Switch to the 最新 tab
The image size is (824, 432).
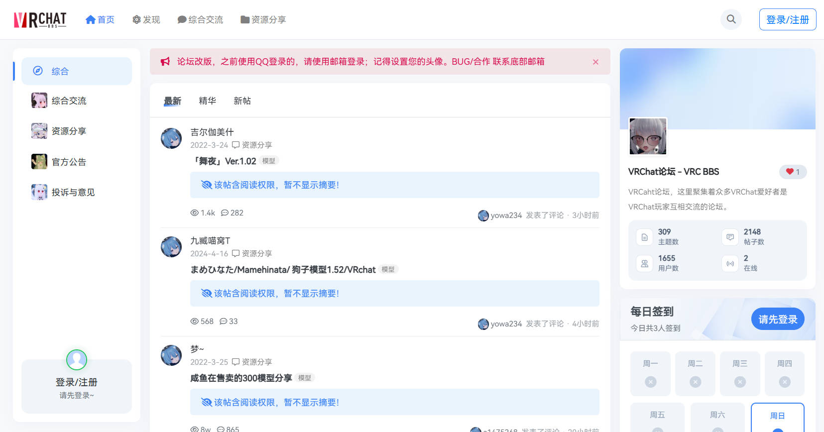[173, 101]
